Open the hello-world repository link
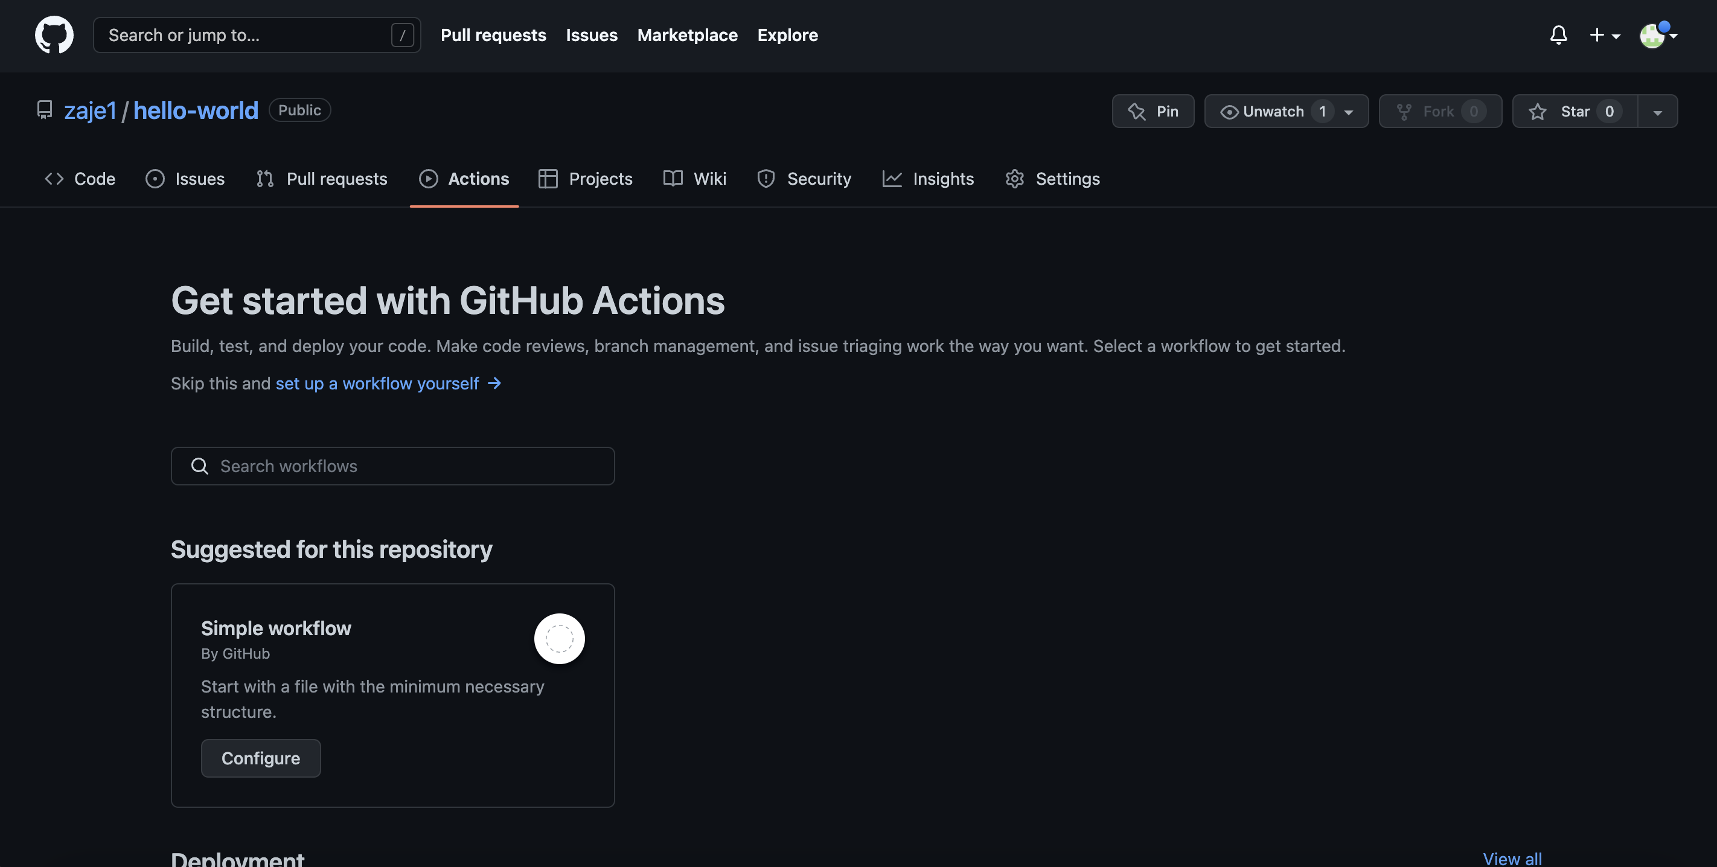The image size is (1717, 867). pos(195,110)
